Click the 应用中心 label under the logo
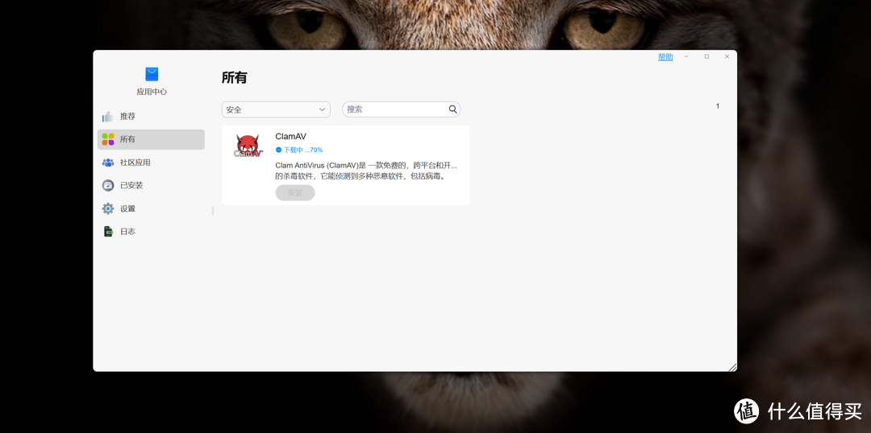This screenshot has height=433, width=871. (152, 92)
